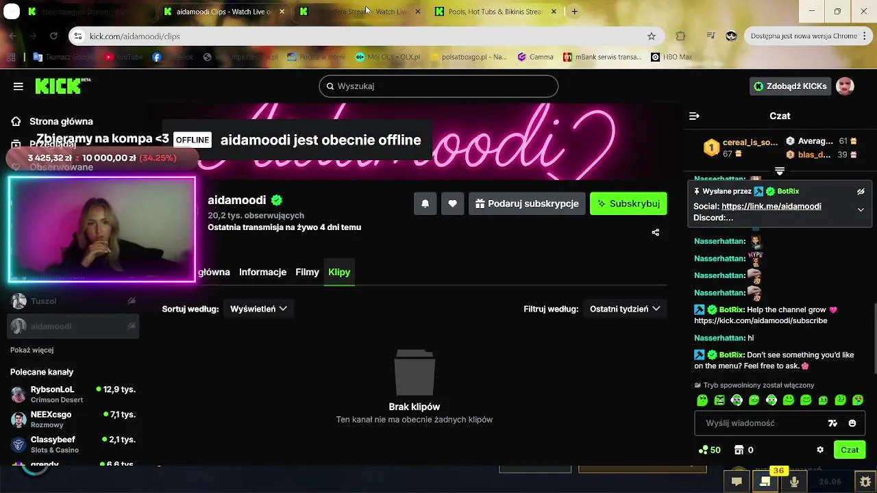The image size is (877, 493).
Task: Open chat settings gear icon
Action: [x=820, y=450]
